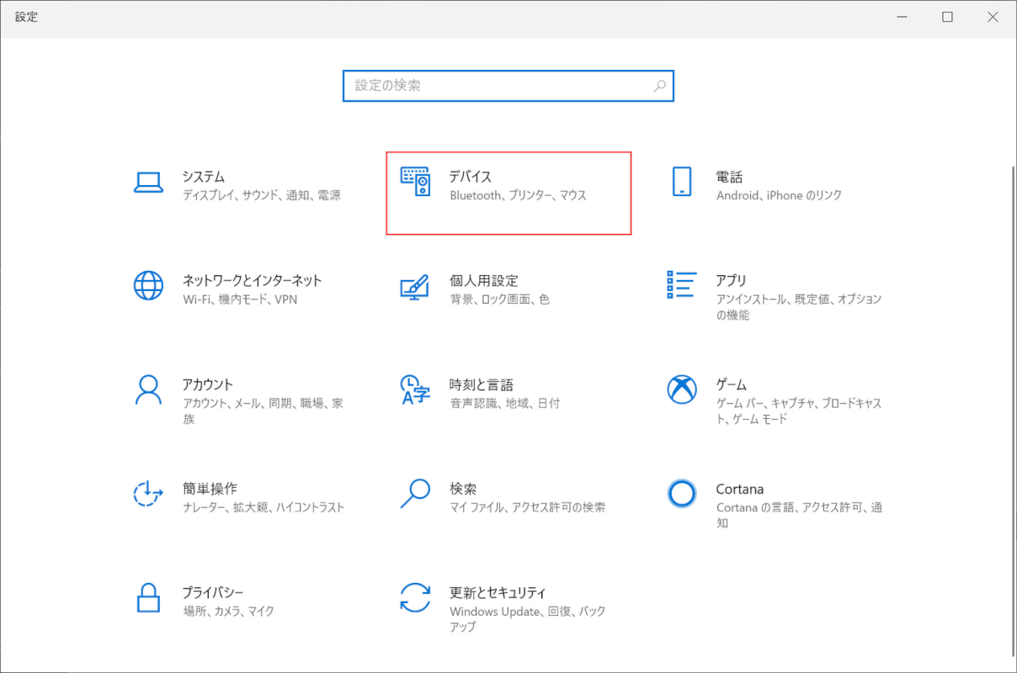1017x673 pixels.
Task: Click the System (システム) laptop icon
Action: click(148, 182)
